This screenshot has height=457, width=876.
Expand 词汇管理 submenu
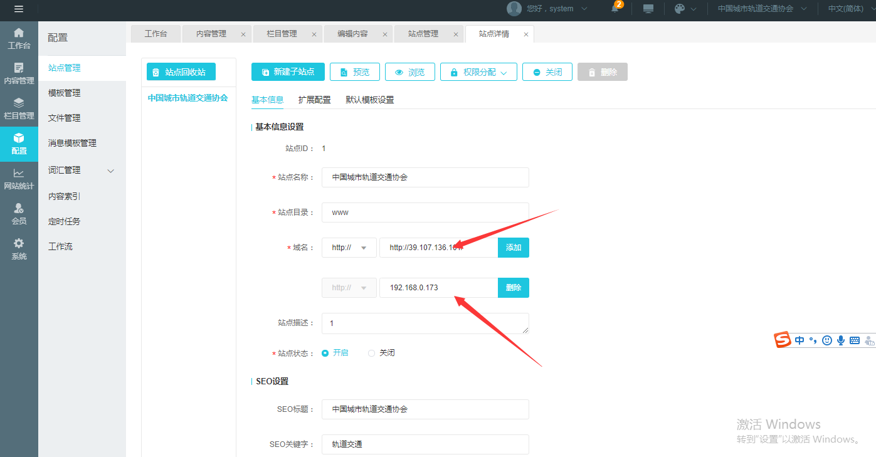pyautogui.click(x=111, y=171)
